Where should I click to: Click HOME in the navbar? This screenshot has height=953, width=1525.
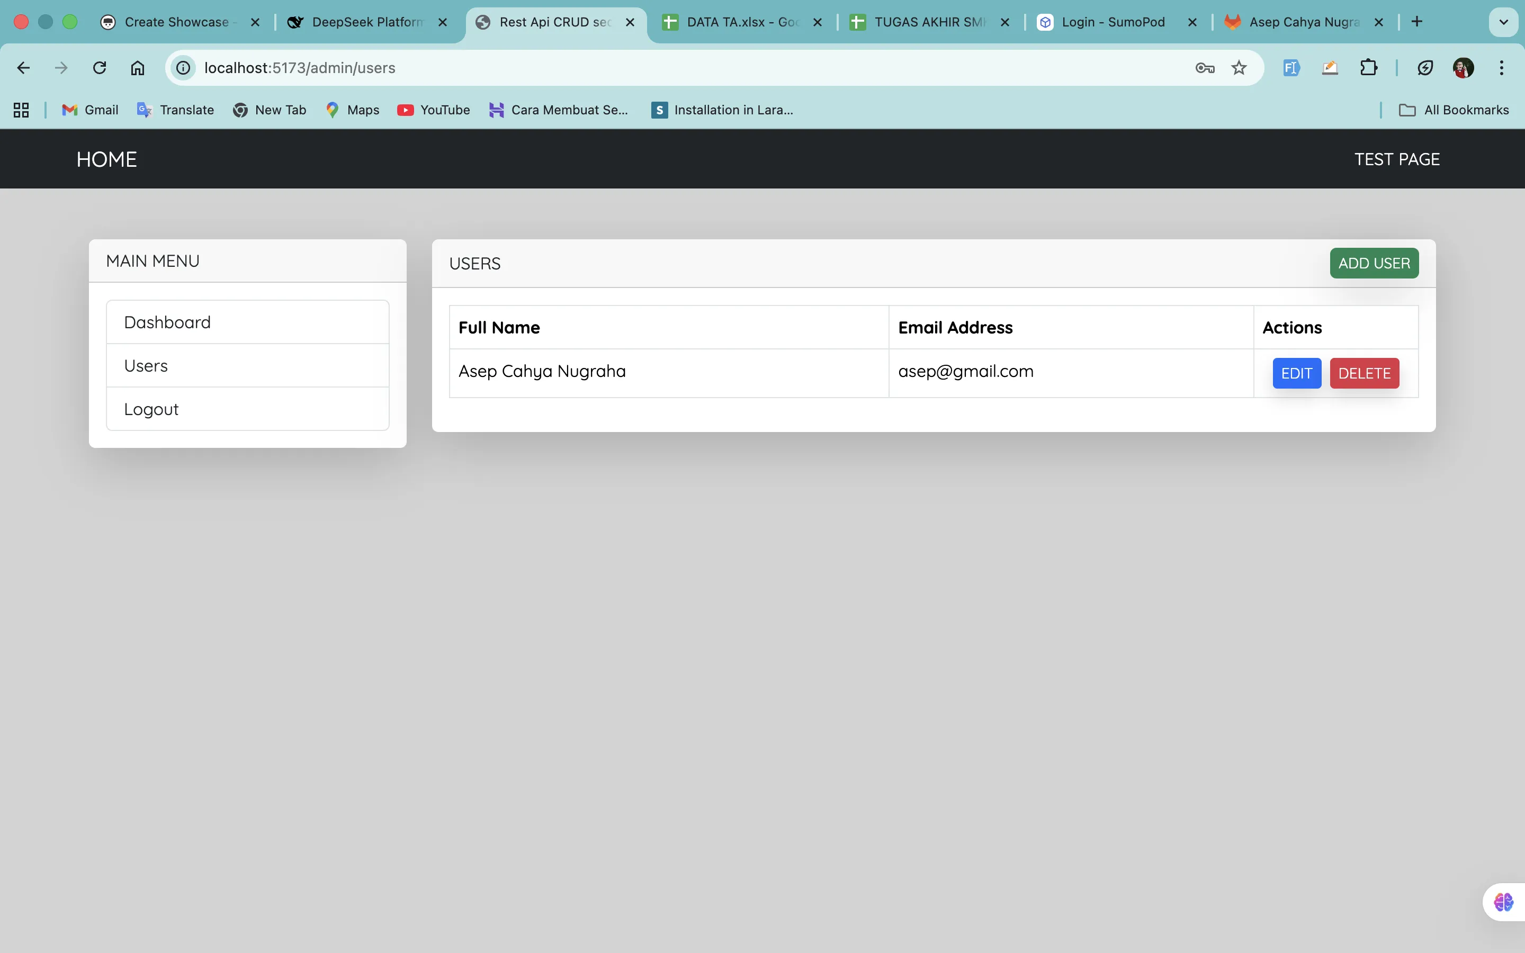coord(106,159)
